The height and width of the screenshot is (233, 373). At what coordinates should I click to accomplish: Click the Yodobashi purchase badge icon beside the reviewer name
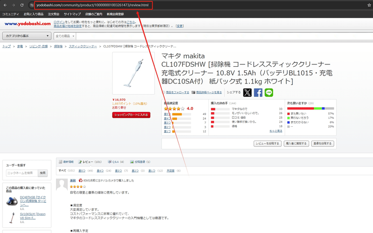tap(81, 180)
